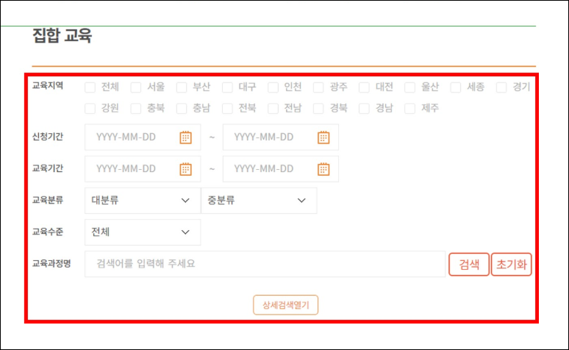Open the 대분류 category dropdown
Screen dimensions: 569x350
143,201
